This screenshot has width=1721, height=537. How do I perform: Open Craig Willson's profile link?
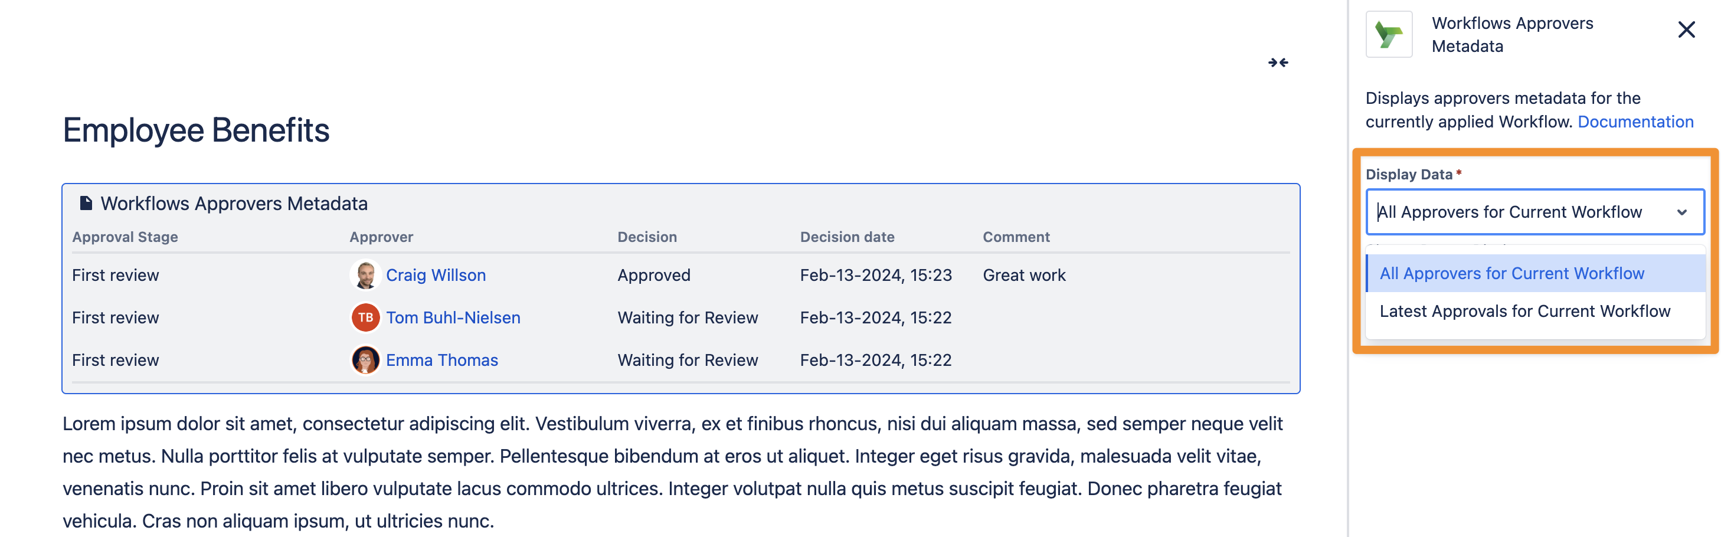point(436,275)
